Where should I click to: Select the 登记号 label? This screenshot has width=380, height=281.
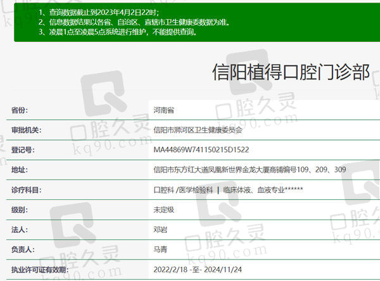point(23,150)
